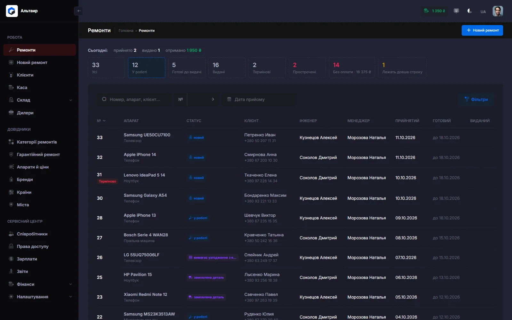Select the 14 Без оплати tab

(x=352, y=68)
